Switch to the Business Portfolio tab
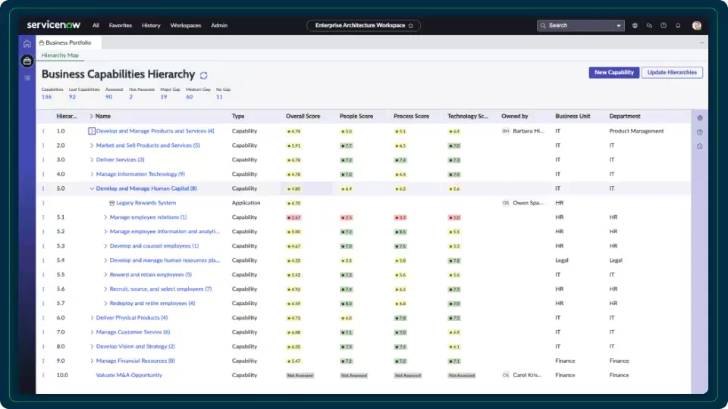This screenshot has width=728, height=409. coord(68,42)
